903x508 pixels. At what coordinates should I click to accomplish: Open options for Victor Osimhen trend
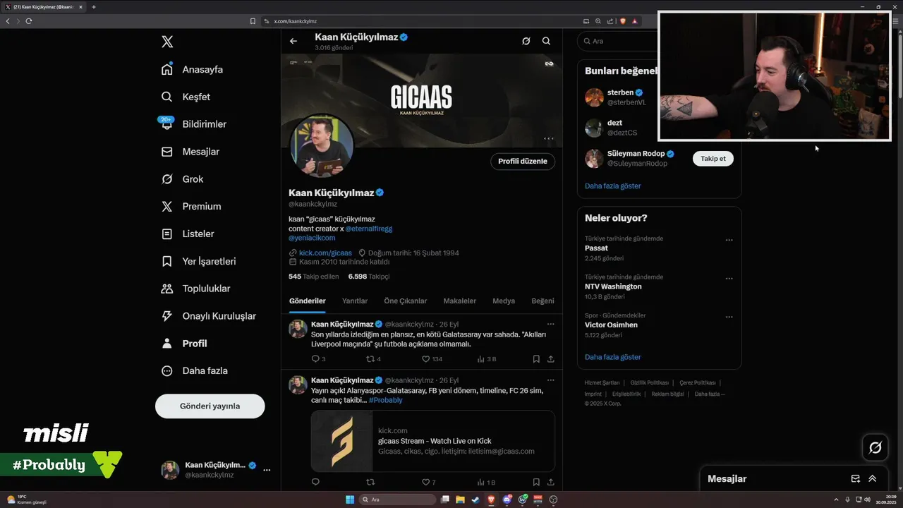729,317
